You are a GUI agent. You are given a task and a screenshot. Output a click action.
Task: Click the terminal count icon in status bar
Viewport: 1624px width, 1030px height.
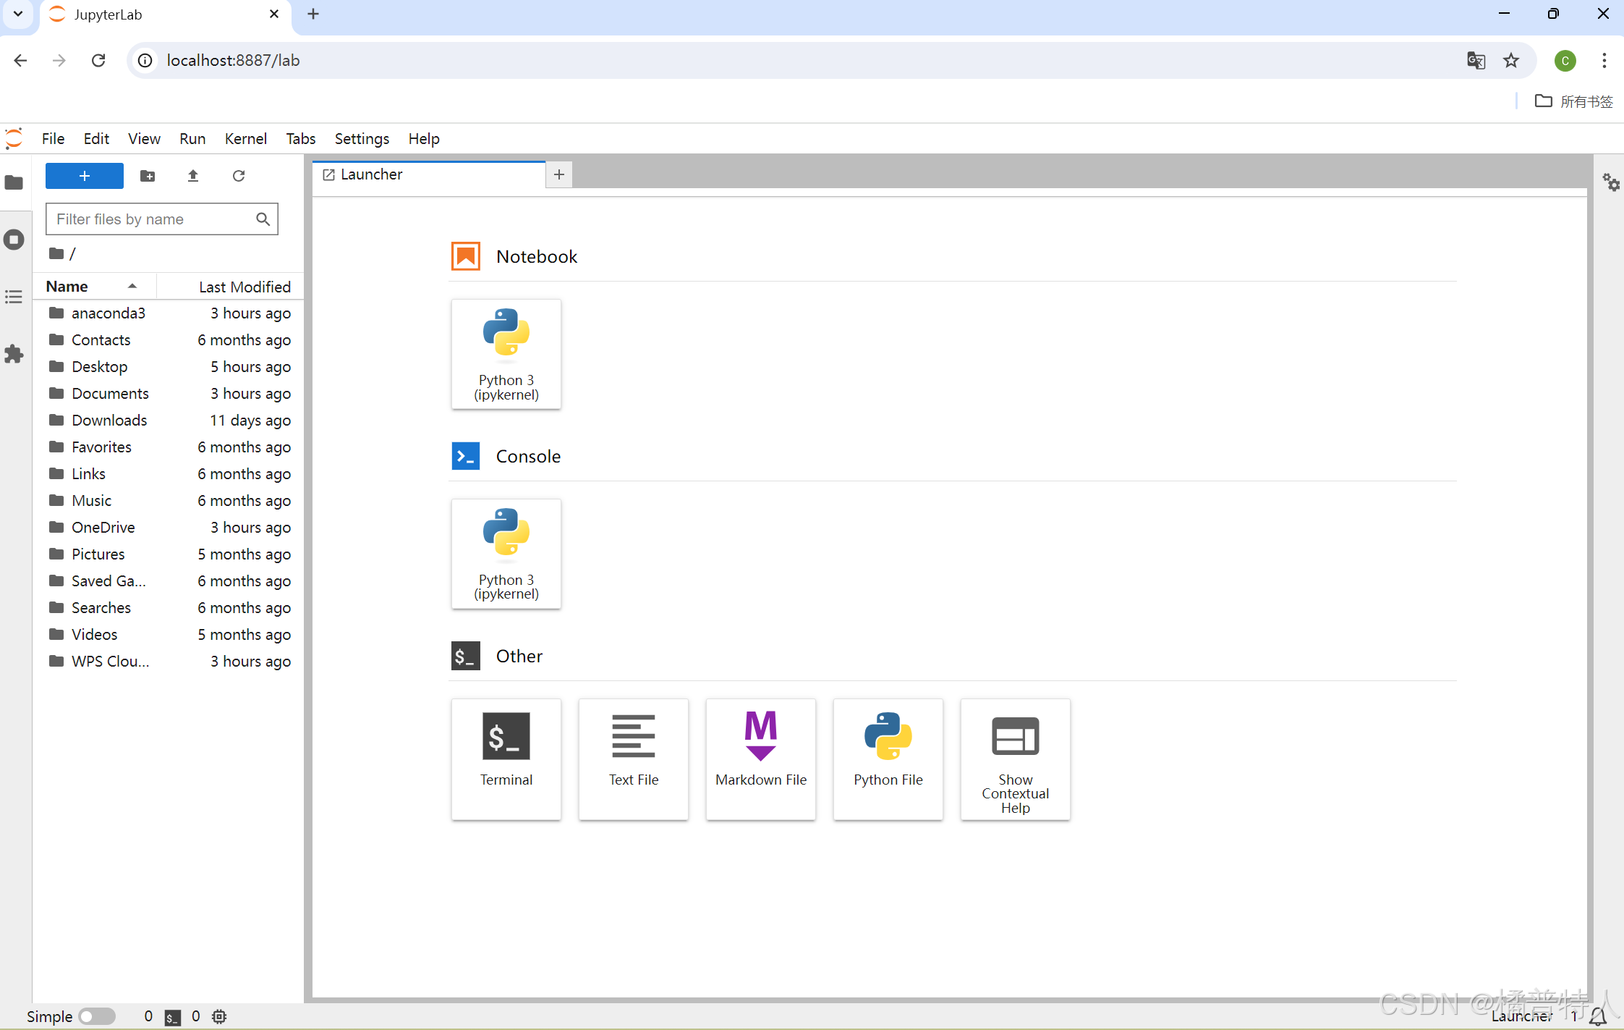click(x=172, y=1017)
